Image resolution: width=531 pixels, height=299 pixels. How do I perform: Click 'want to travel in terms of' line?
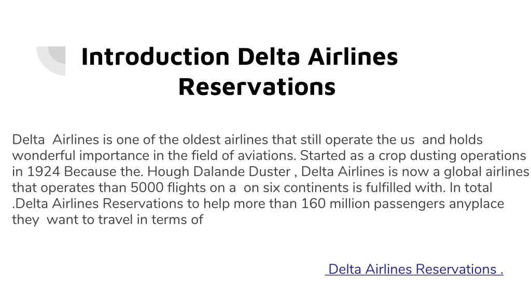(x=125, y=220)
